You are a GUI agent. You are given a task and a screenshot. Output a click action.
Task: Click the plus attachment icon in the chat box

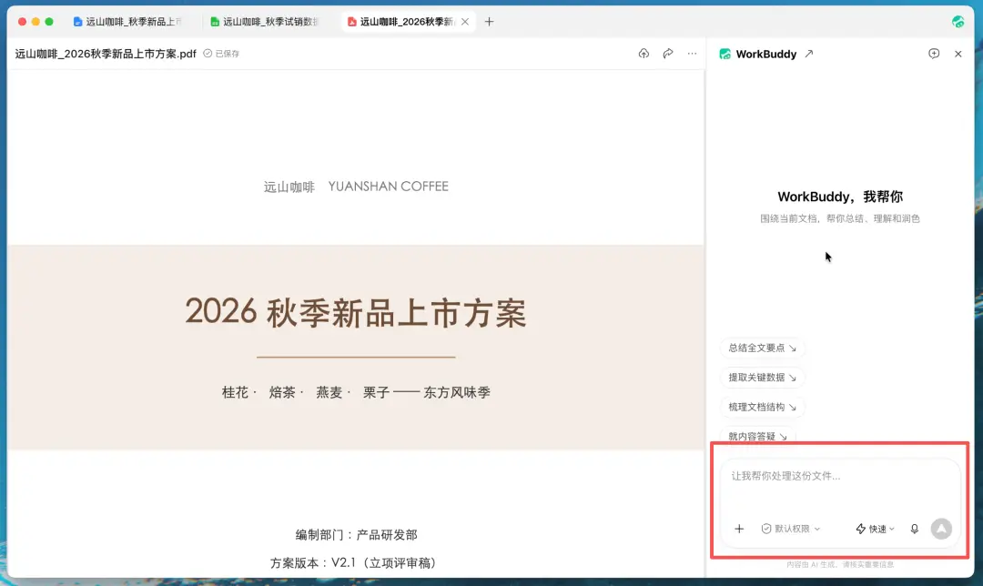pos(739,529)
